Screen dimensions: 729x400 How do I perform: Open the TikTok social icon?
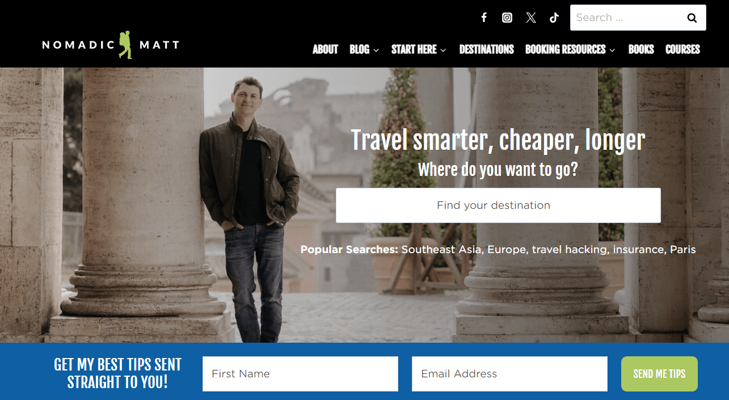click(x=554, y=18)
